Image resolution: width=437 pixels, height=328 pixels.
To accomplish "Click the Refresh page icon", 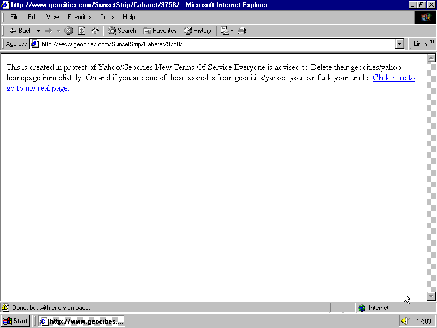I will pyautogui.click(x=81, y=31).
